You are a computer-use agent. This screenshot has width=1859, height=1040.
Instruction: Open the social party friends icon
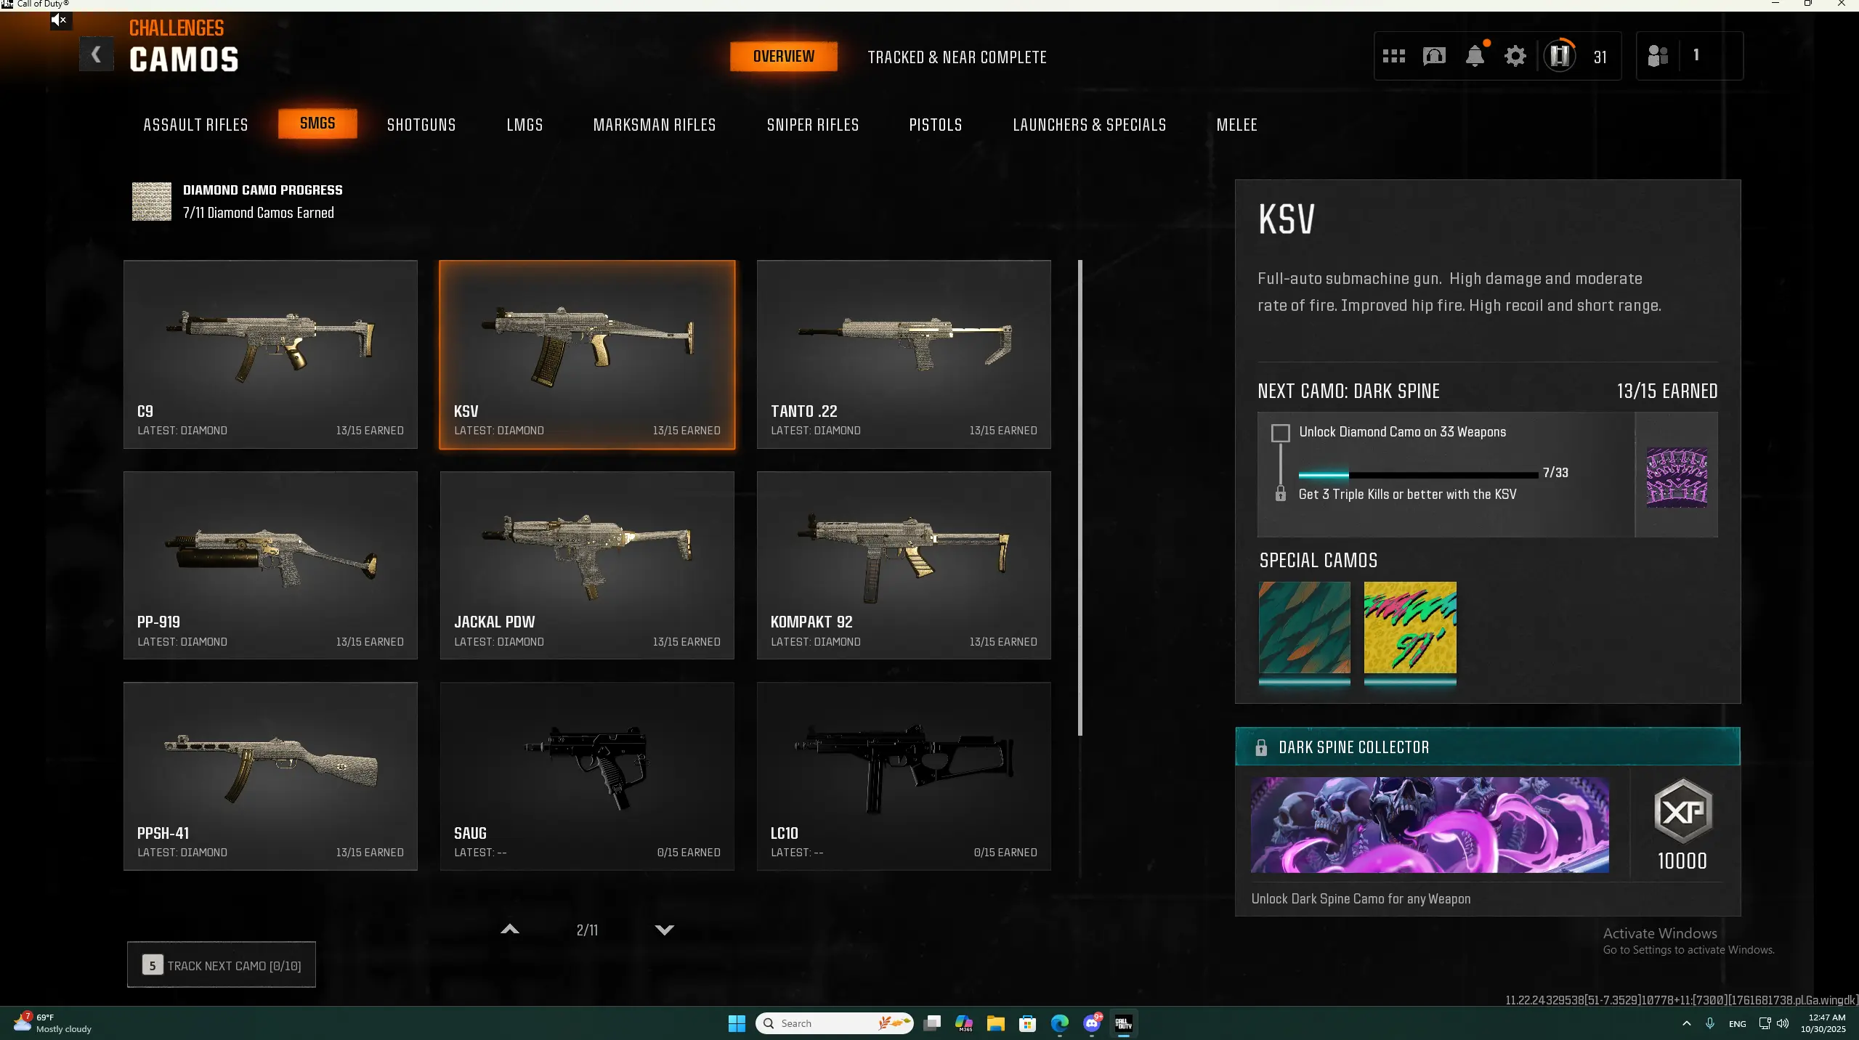[x=1658, y=56]
